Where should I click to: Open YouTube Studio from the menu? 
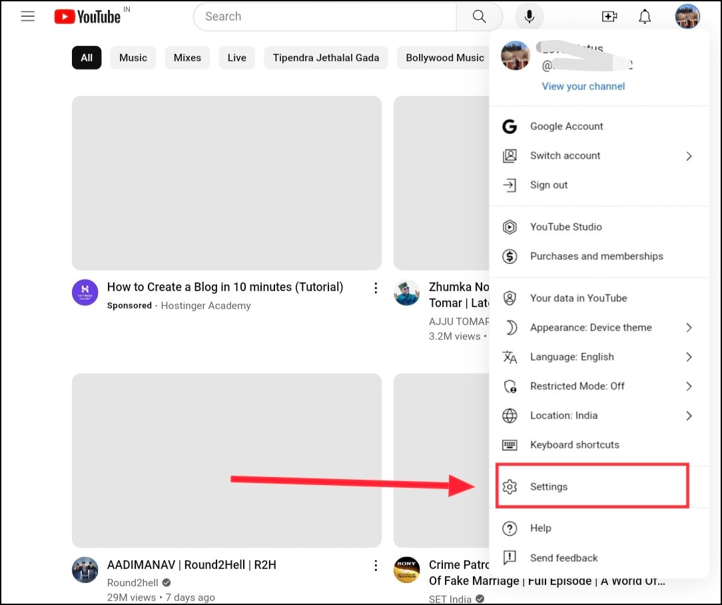pyautogui.click(x=599, y=227)
